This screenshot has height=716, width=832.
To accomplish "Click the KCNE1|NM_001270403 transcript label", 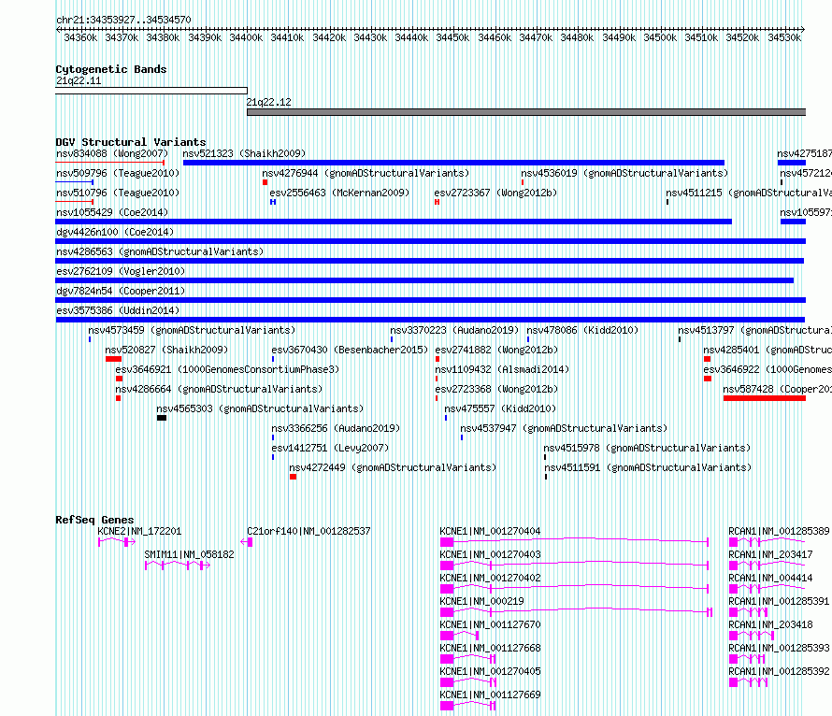I will tap(490, 554).
